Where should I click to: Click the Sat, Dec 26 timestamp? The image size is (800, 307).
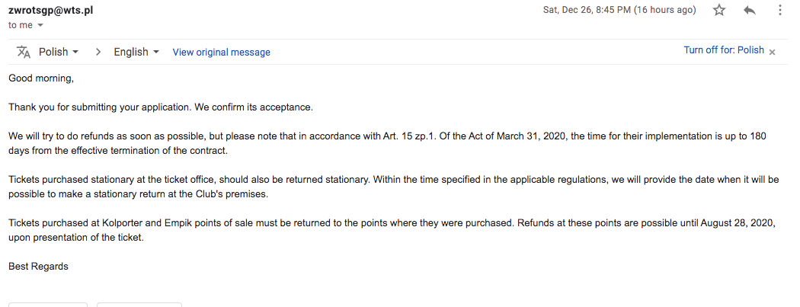619,10
